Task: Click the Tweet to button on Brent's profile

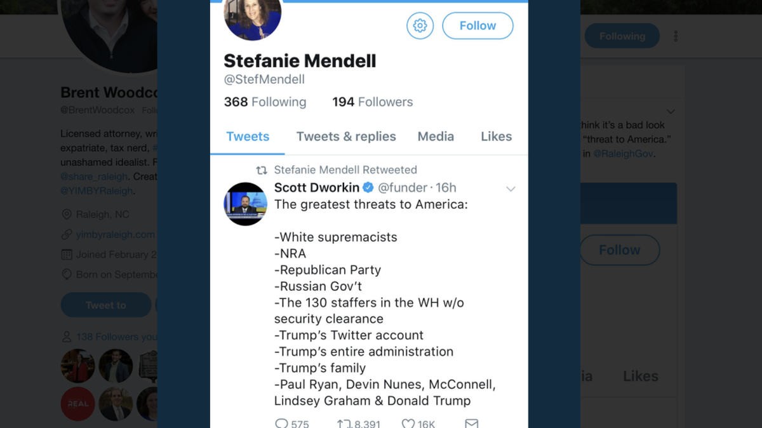Action: 105,305
